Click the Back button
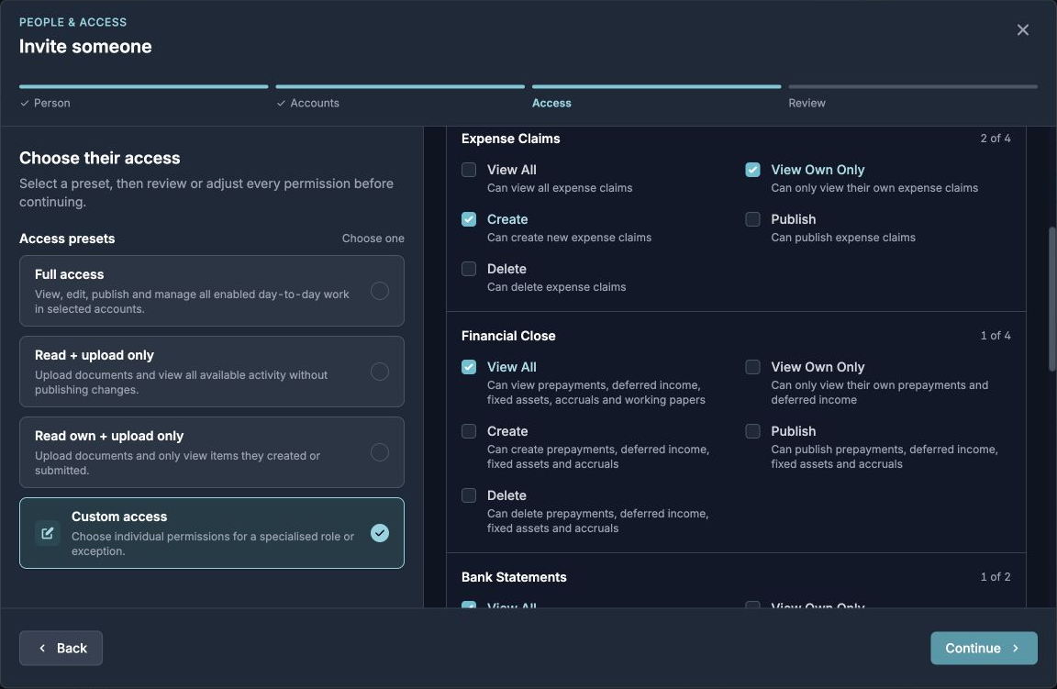 tap(61, 648)
